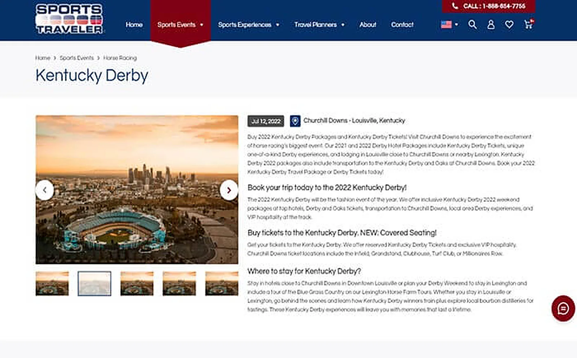Click the Sports Traveler logo

(69, 19)
